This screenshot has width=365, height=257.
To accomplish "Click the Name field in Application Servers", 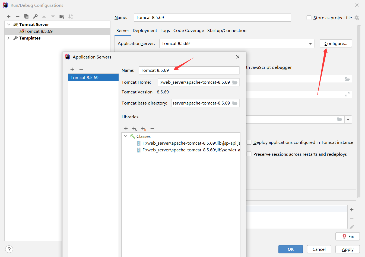I will point(189,70).
